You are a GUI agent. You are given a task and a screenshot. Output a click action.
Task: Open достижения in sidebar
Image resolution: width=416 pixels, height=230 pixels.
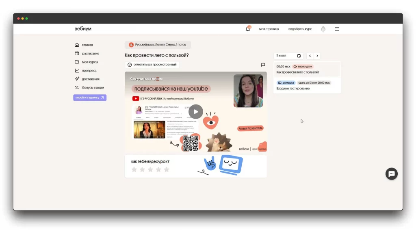(x=87, y=79)
